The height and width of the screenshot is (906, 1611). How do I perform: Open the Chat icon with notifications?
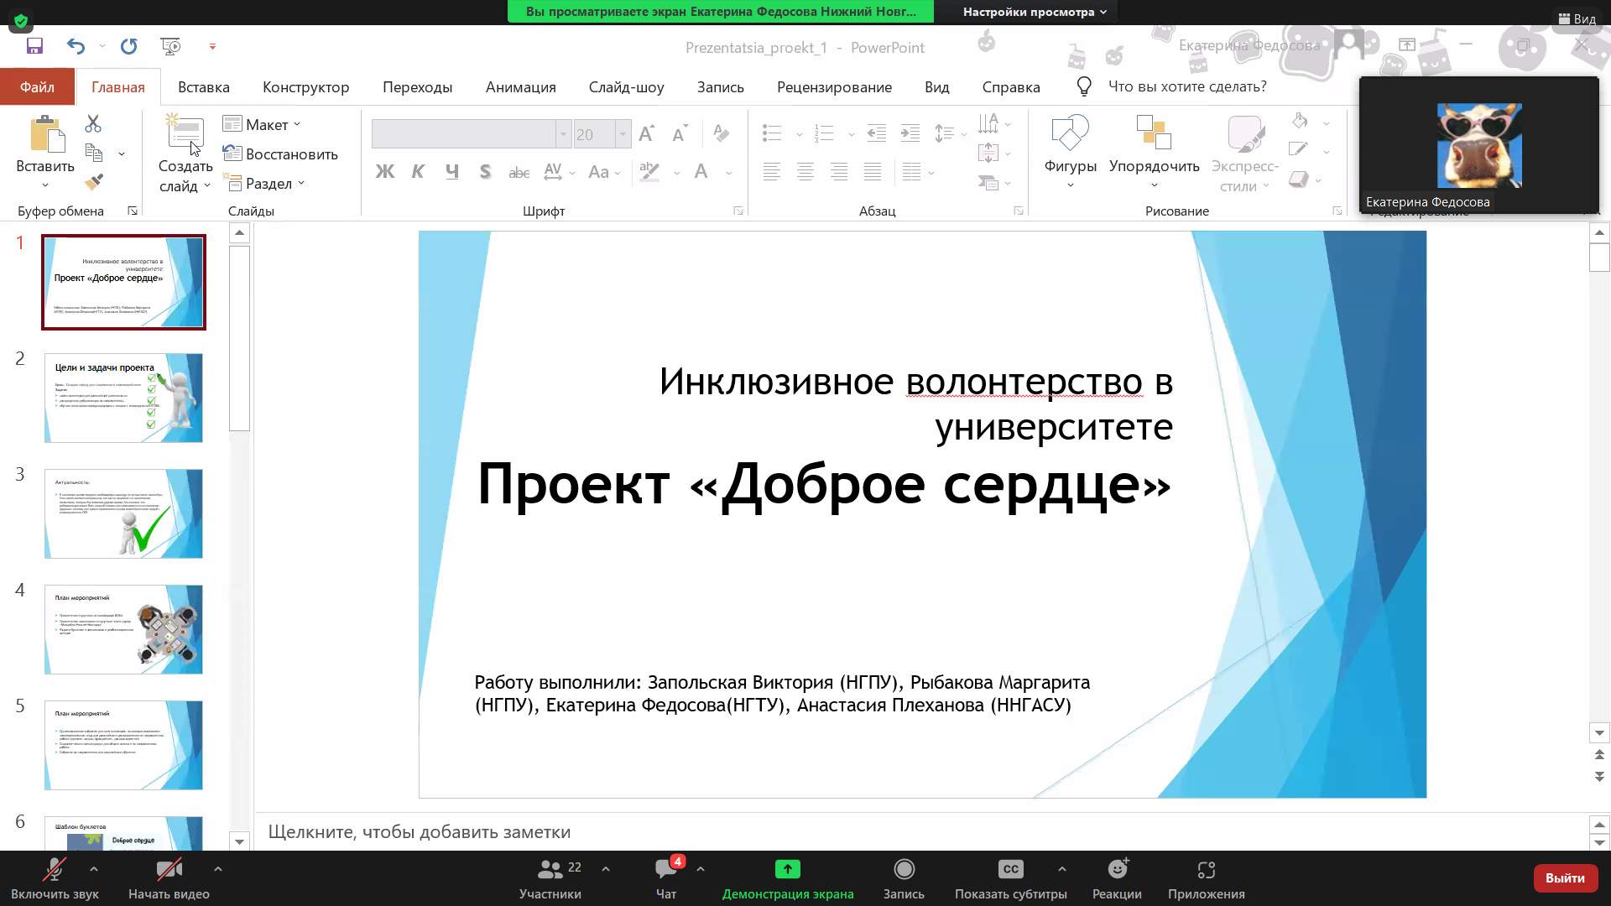click(667, 869)
